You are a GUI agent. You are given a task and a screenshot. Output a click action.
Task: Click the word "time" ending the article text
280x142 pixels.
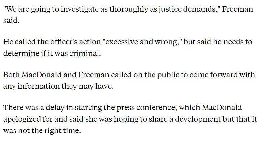tap(72, 130)
